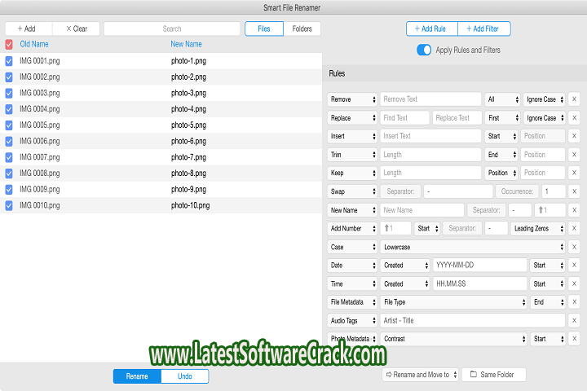Remove the File Metadata rule X icon
The height and width of the screenshot is (391, 587).
tap(574, 302)
